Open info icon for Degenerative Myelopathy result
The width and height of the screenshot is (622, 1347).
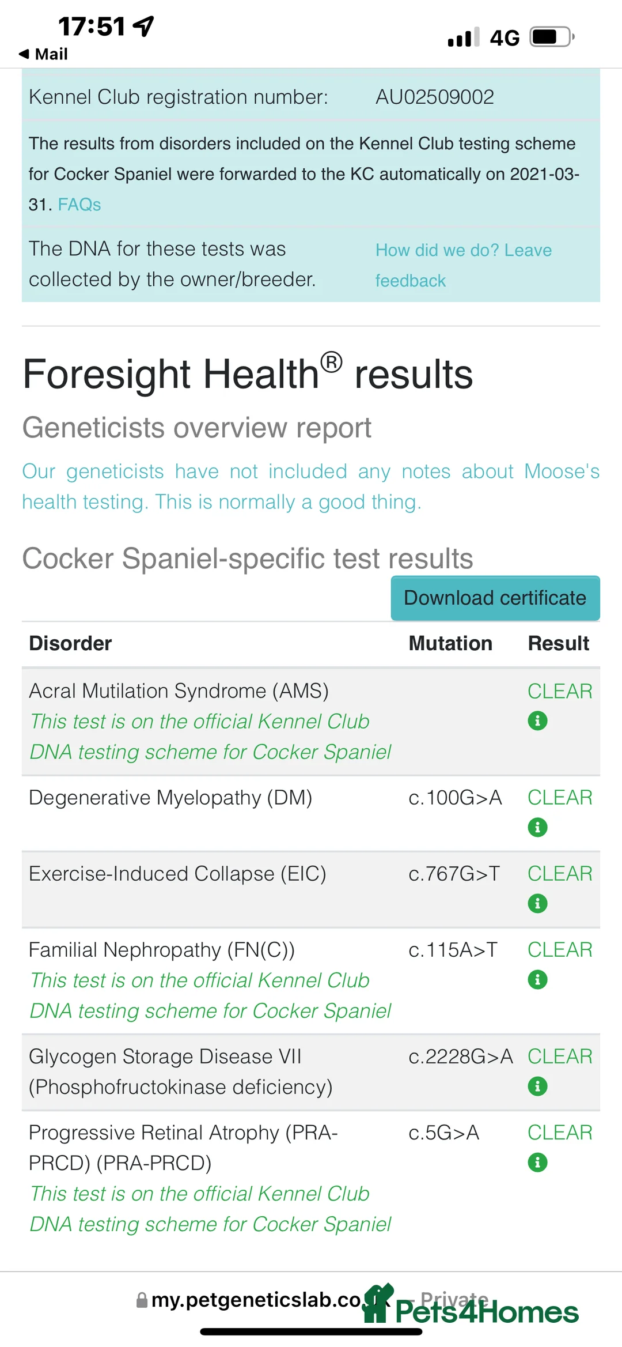pos(537,827)
